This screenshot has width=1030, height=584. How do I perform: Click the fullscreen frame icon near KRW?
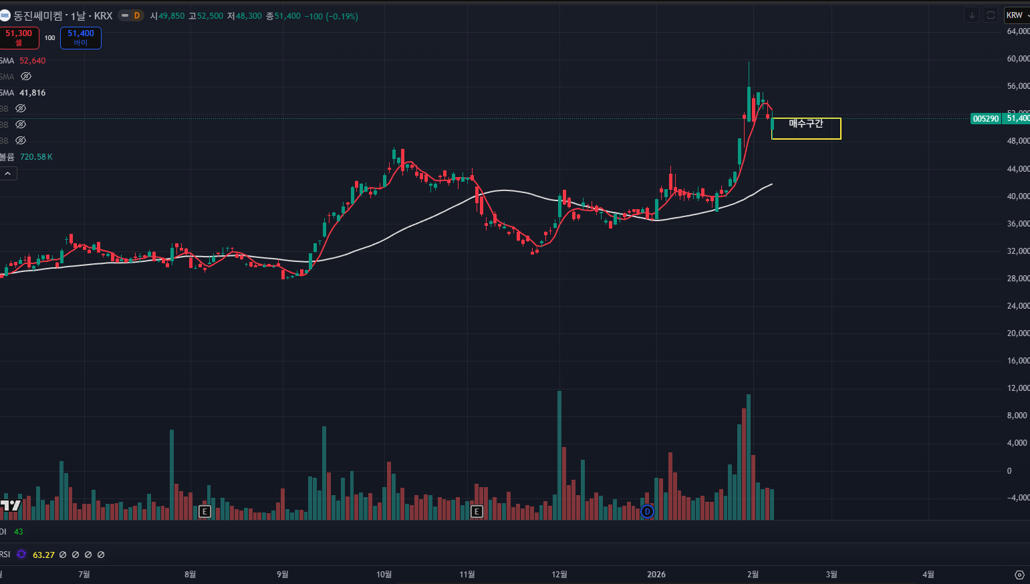tap(991, 15)
